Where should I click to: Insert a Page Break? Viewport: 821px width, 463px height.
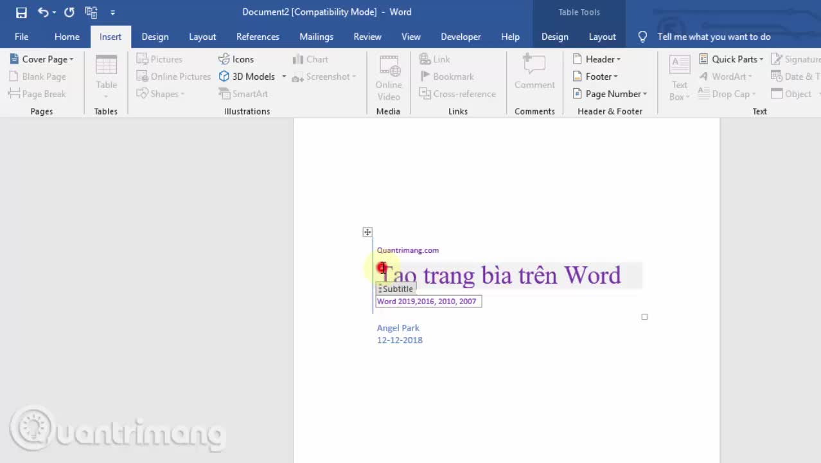(37, 94)
